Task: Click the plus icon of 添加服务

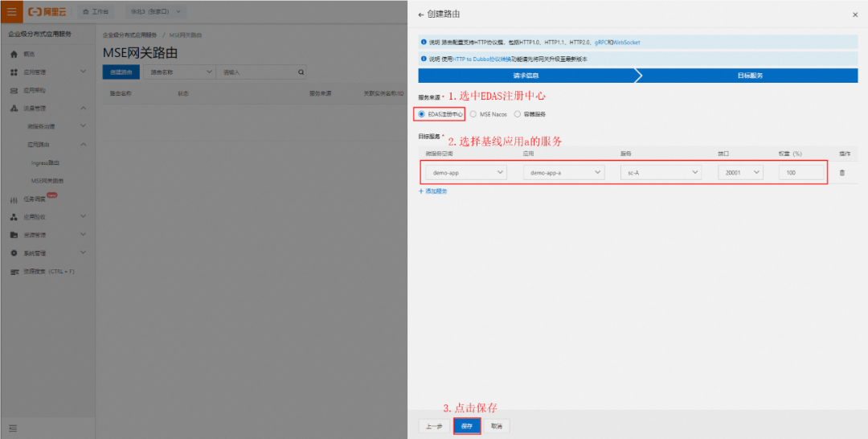Action: pos(420,191)
